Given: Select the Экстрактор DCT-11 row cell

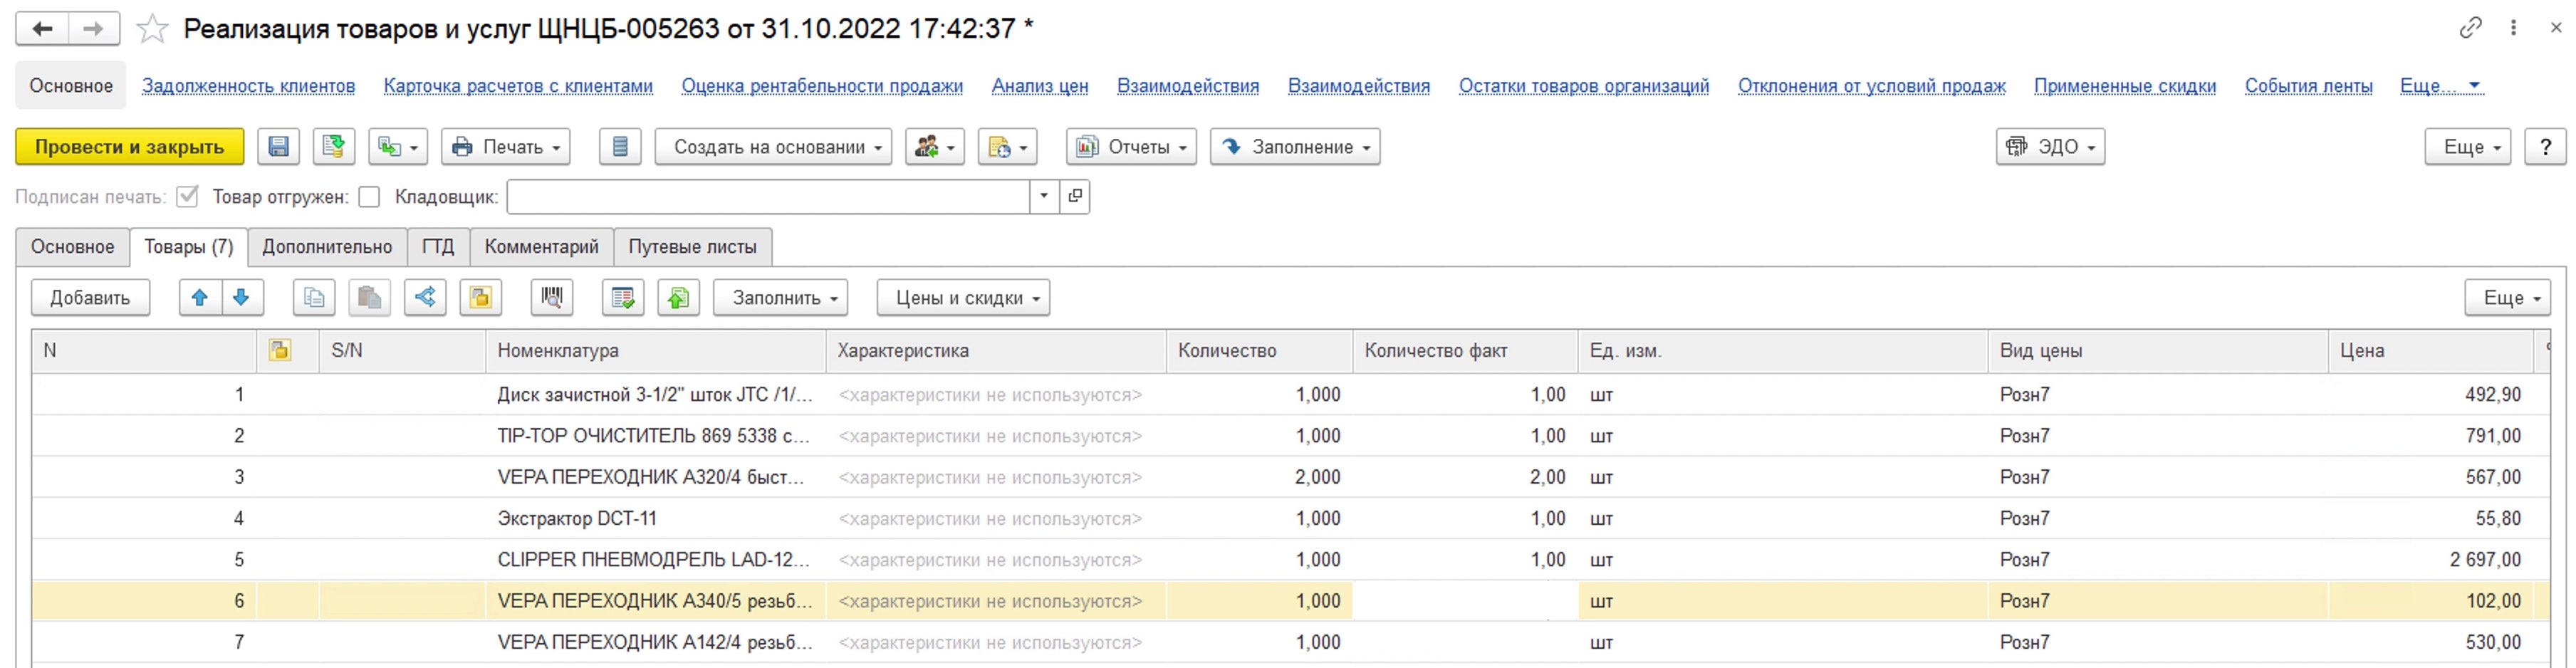Looking at the screenshot, I should point(656,519).
